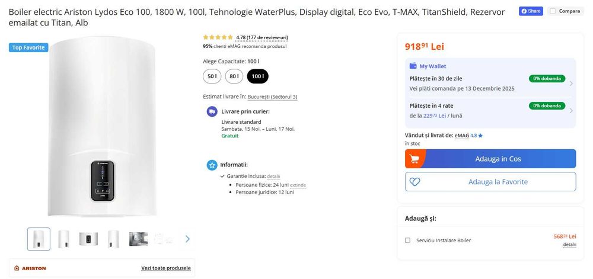Click the Facebook Share button

tap(531, 11)
